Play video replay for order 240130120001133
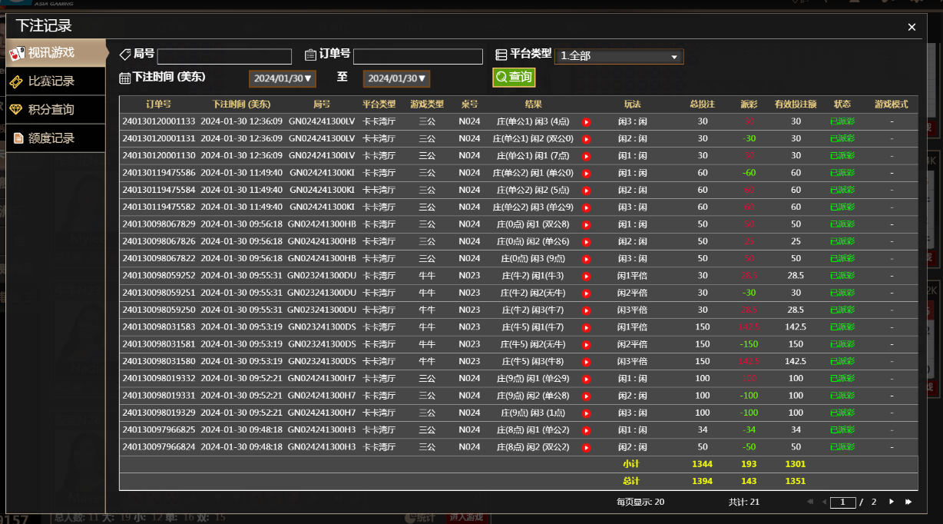The image size is (943, 524). (586, 122)
